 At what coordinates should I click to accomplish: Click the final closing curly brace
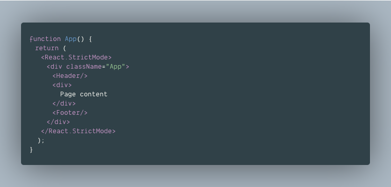(x=31, y=150)
